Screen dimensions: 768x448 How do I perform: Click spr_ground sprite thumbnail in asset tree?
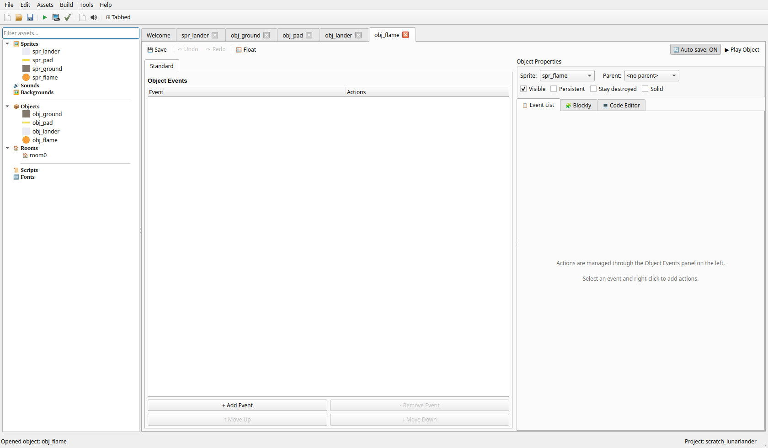coord(26,69)
